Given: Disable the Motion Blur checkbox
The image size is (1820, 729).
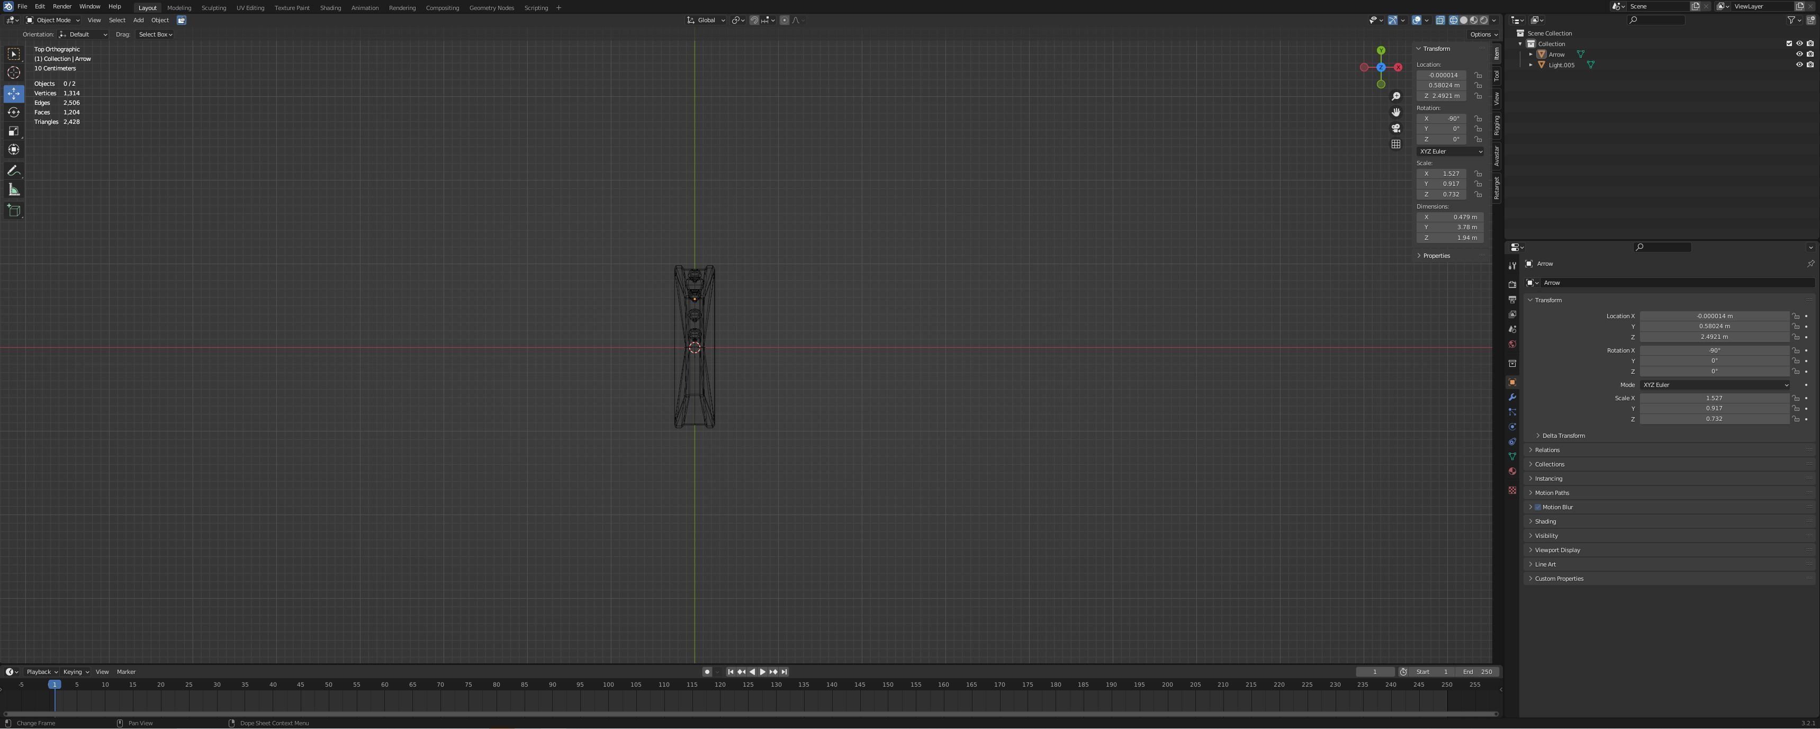Looking at the screenshot, I should coord(1537,507).
